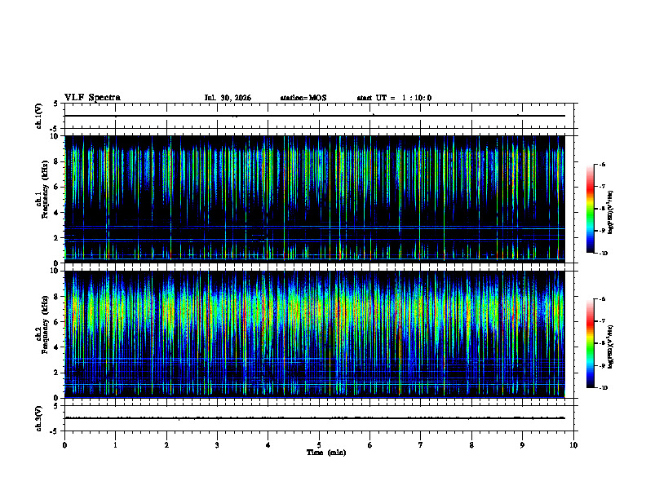Click the "2" minute time tick label
646x499 pixels.
166,445
